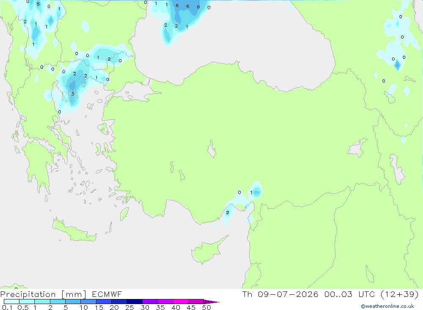Click the "5" precipitation value on the map

pyautogui.click(x=38, y=4)
